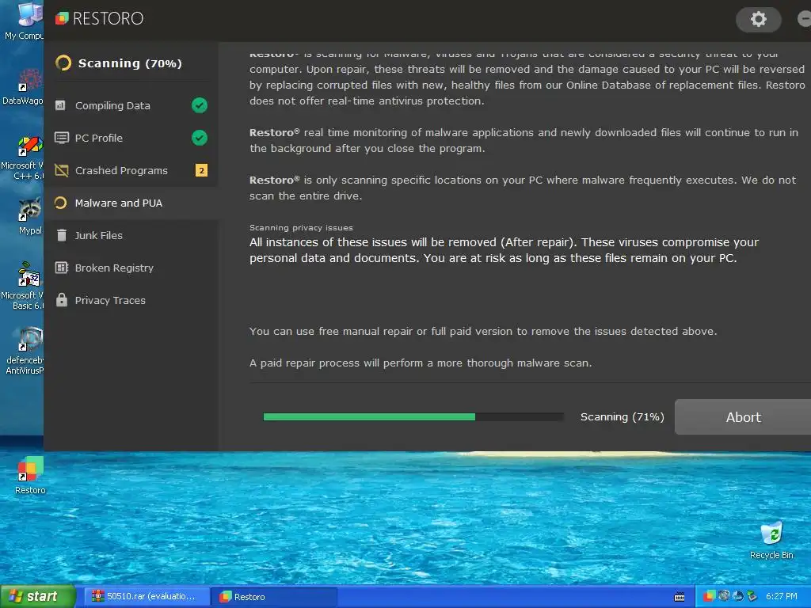Open the Crashed Programs section

point(131,170)
